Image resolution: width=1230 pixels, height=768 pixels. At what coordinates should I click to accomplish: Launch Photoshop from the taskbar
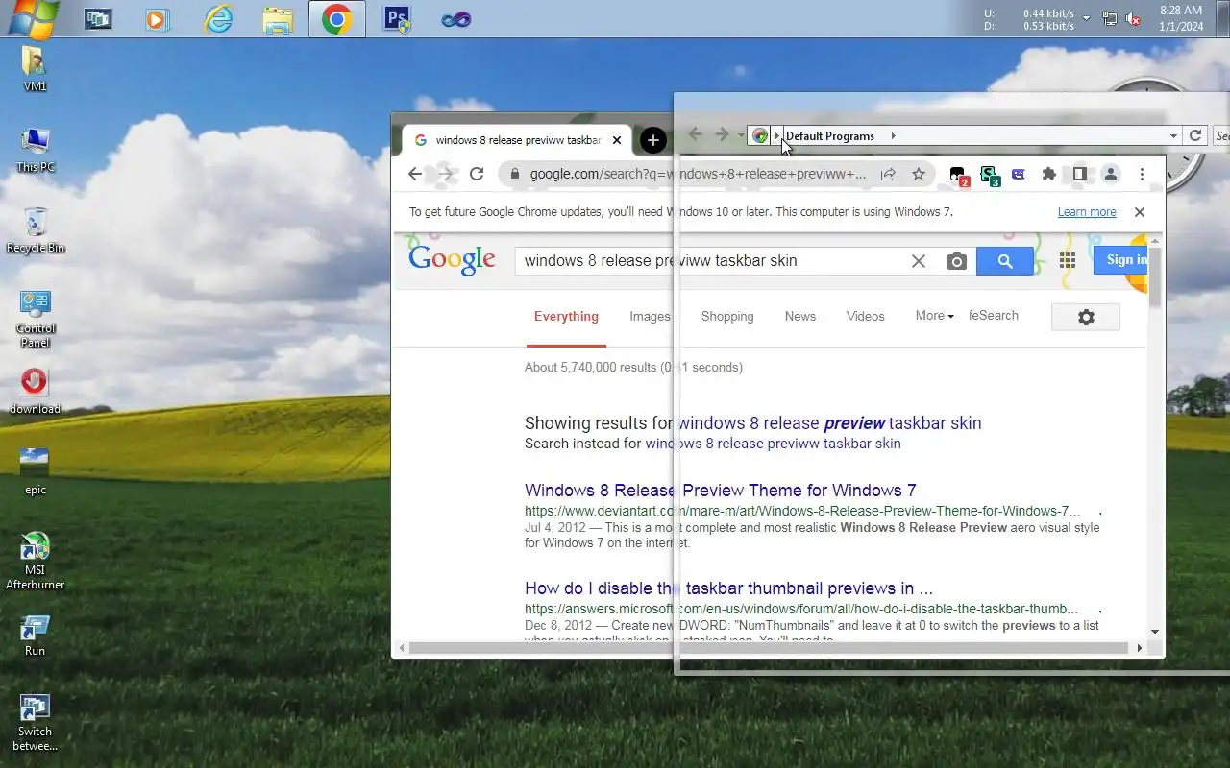coord(397,18)
